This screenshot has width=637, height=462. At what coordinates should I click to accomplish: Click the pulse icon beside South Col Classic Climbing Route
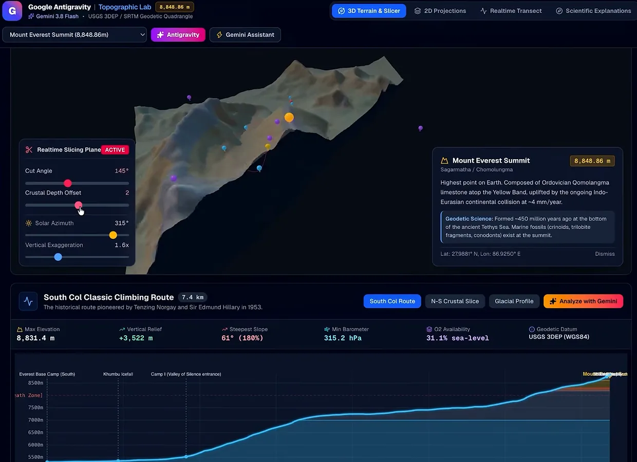point(28,301)
